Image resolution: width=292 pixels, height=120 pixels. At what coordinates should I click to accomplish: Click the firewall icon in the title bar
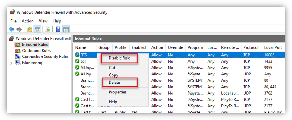tap(12, 12)
